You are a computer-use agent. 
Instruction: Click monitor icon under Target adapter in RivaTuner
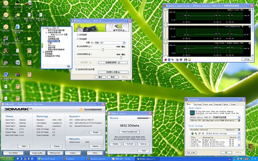click(x=192, y=113)
